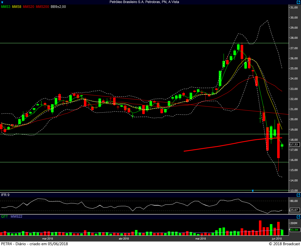Viewport: 301px width, 246px height.
Task: Click the 14,00 price axis label
Action: click(x=294, y=181)
